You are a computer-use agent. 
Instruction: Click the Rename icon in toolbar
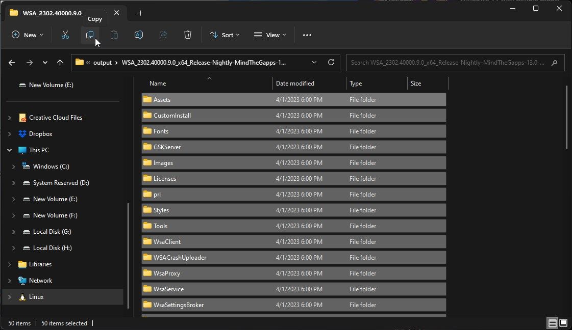pyautogui.click(x=139, y=35)
